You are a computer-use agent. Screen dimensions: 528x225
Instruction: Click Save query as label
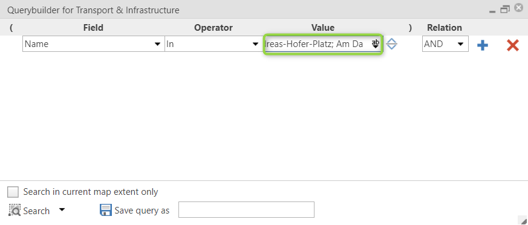pos(142,211)
